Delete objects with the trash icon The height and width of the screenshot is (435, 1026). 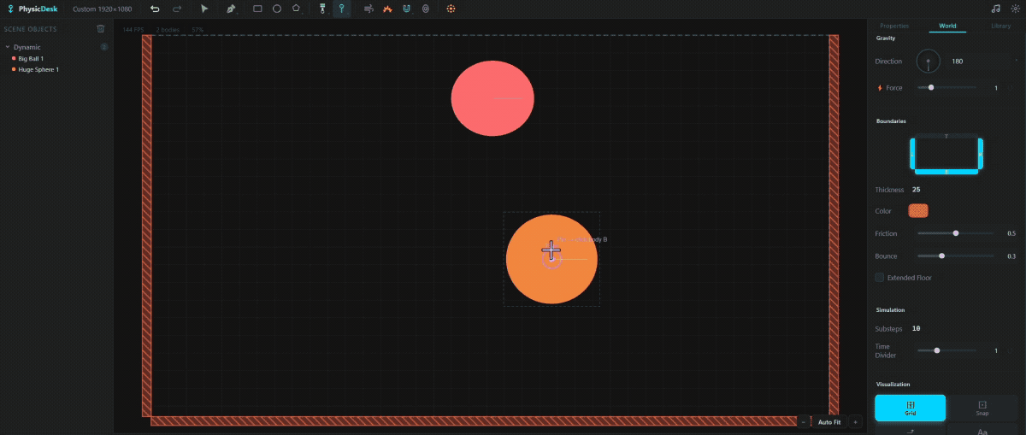[x=101, y=28]
